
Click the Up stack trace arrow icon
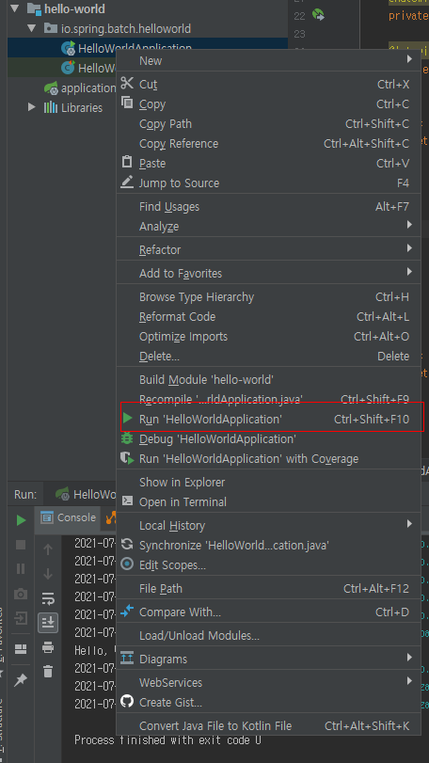(x=48, y=549)
